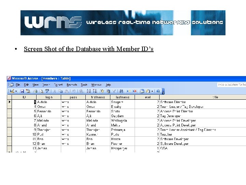Open the Help menu

pos(108,85)
